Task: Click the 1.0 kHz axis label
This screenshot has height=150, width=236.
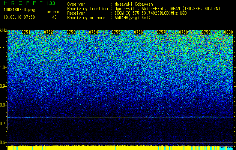Action: (x=3, y=67)
